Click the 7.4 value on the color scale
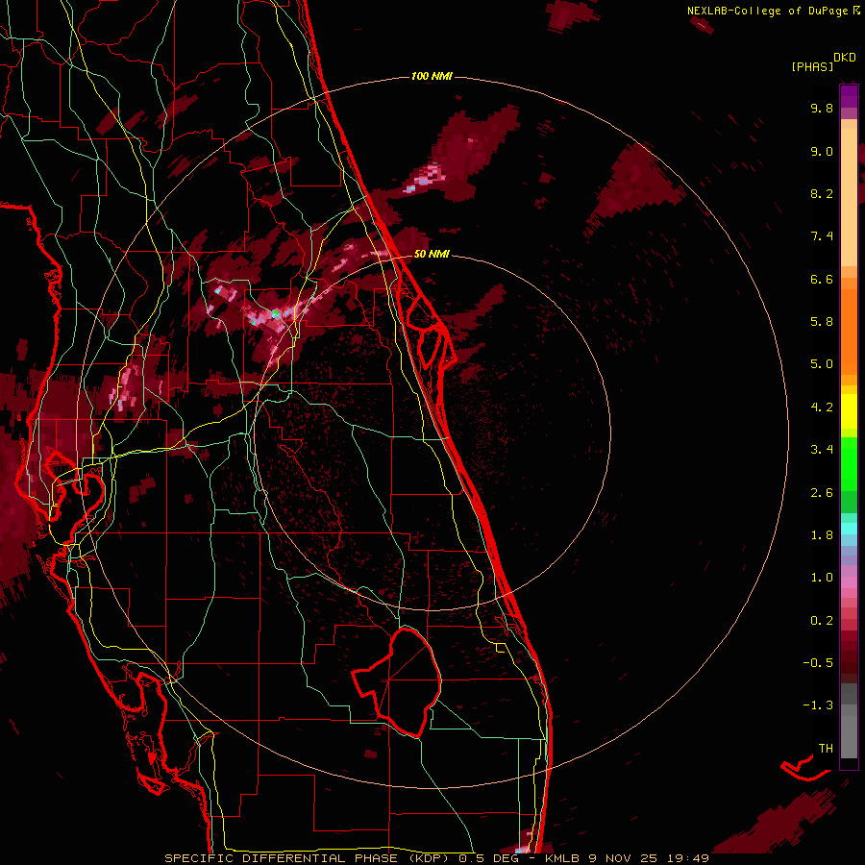This screenshot has width=865, height=865. tap(822, 236)
